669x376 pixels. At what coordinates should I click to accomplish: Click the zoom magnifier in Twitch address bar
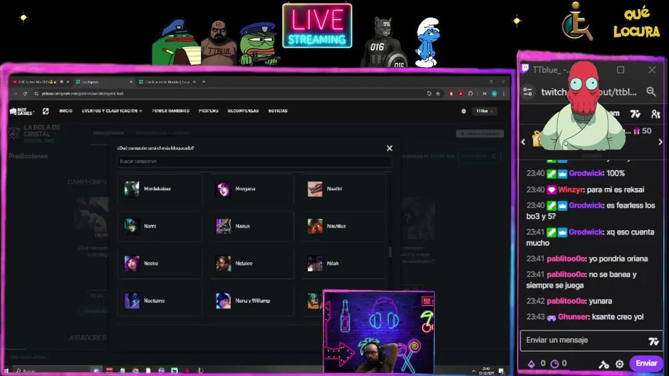click(651, 92)
